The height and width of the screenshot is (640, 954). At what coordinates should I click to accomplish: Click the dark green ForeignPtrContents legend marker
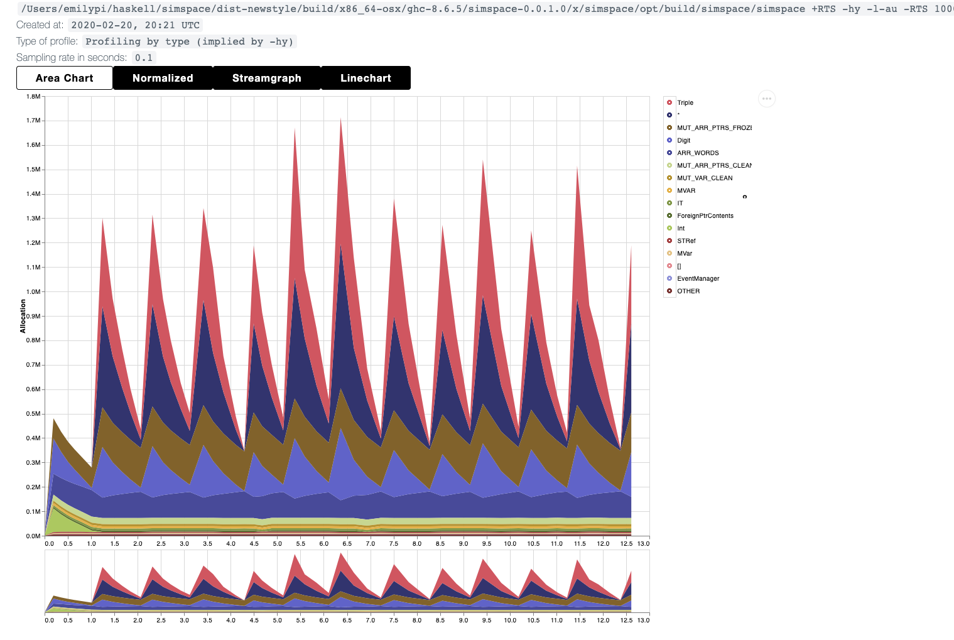pyautogui.click(x=669, y=215)
